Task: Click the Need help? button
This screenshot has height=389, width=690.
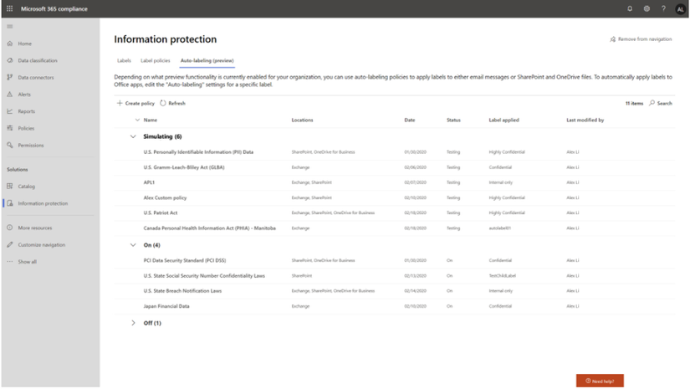Action: point(600,381)
